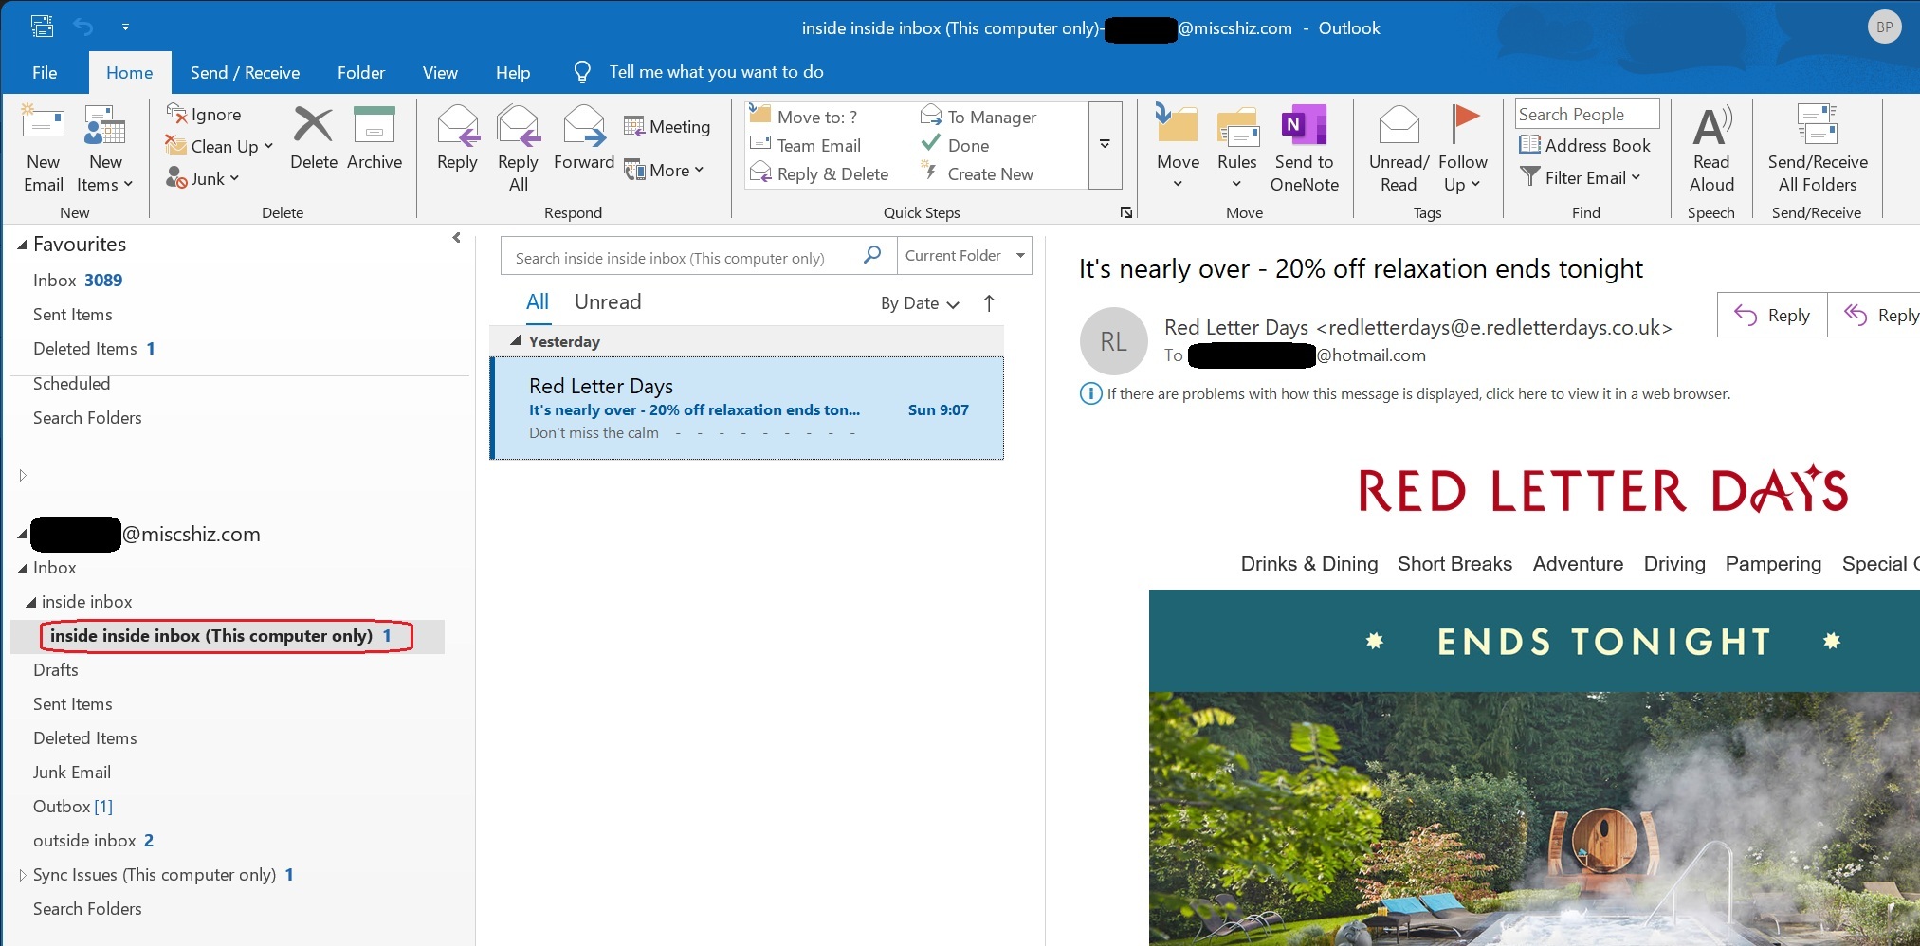This screenshot has width=1920, height=946.
Task: Open the Short Breaks link
Action: click(1454, 564)
